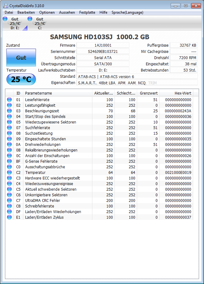Click the SAMSUNG HD103SJ 1000.2 GB heading
Screen dimensions: 204x284
(x=100, y=37)
